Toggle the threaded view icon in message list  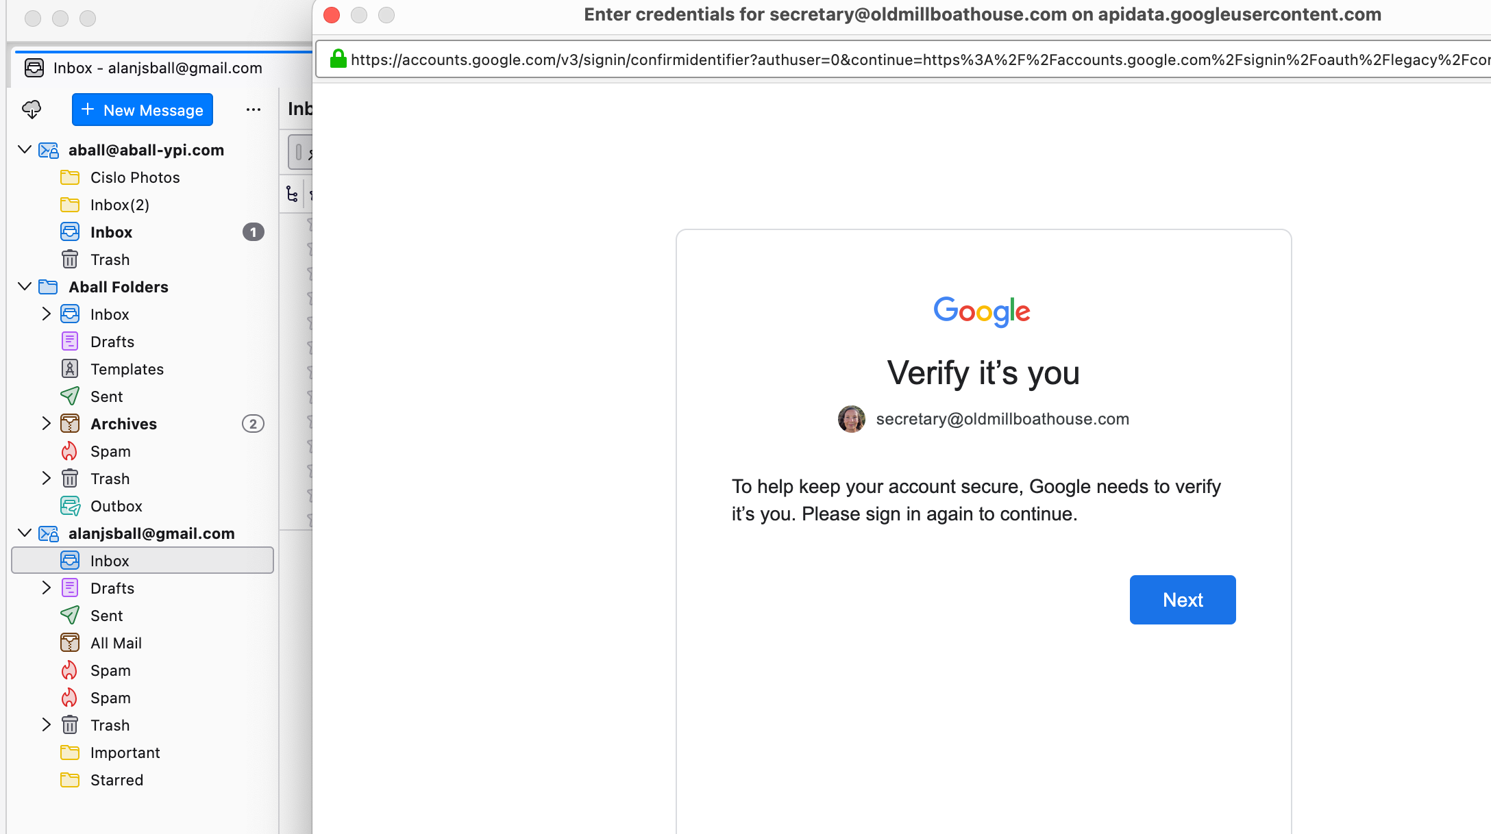(x=293, y=194)
